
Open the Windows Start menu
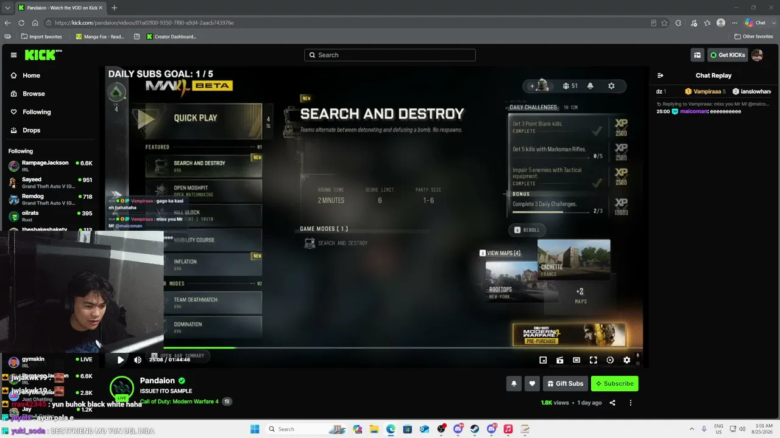click(255, 429)
